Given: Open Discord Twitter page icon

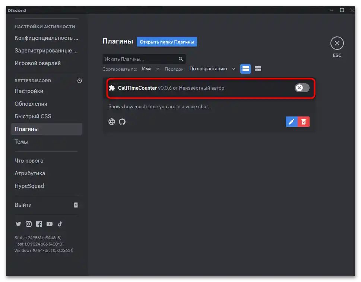Looking at the screenshot, I should click(x=18, y=224).
